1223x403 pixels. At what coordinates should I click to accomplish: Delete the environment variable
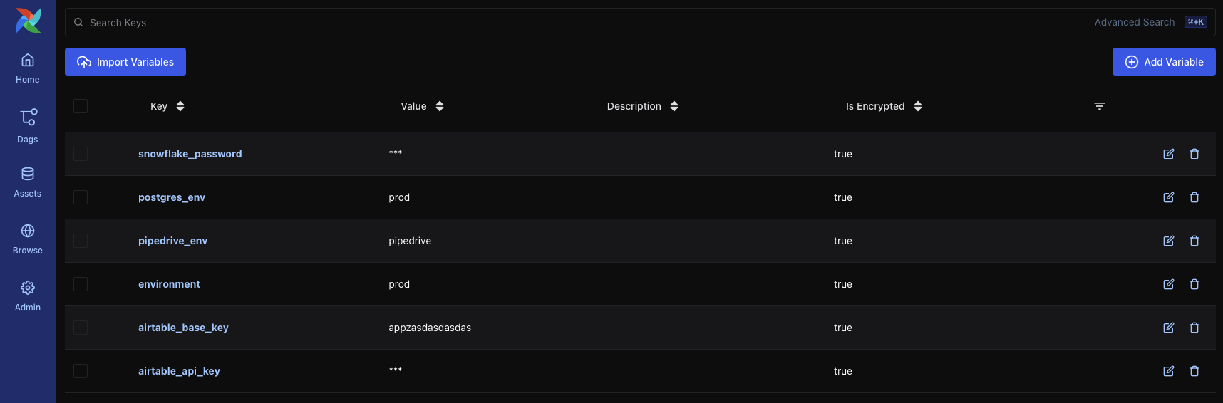coord(1194,284)
